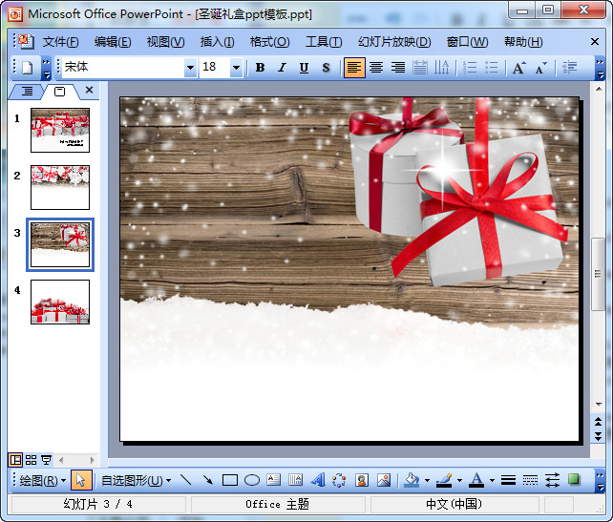The width and height of the screenshot is (613, 522).
Task: Open the 窗口(W) menu
Action: 467,41
